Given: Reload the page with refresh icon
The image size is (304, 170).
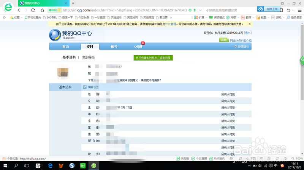Looking at the screenshot, I should [33, 10].
